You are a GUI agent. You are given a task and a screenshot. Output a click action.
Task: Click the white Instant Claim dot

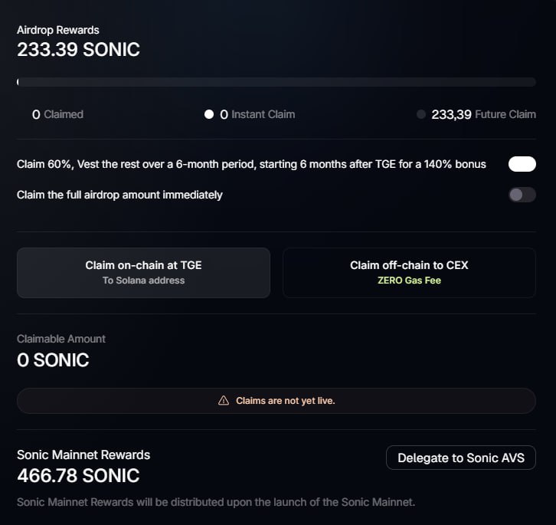[209, 114]
